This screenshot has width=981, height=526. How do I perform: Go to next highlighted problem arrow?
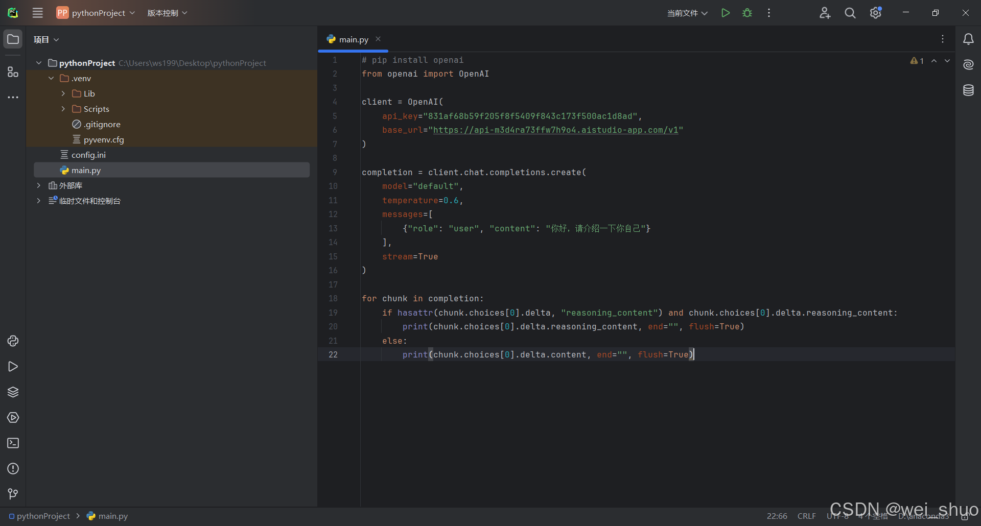[947, 61]
